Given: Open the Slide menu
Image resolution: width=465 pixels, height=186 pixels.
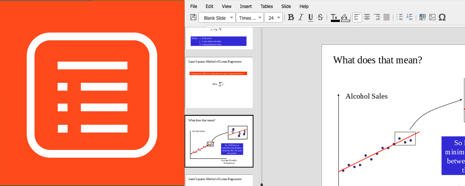Looking at the screenshot, I should tap(286, 6).
